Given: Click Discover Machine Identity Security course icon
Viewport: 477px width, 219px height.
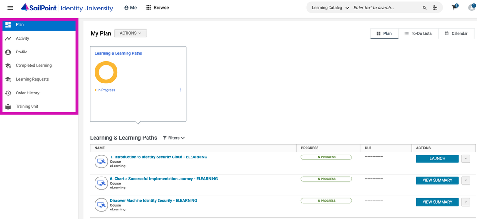Looking at the screenshot, I should pos(101,205).
